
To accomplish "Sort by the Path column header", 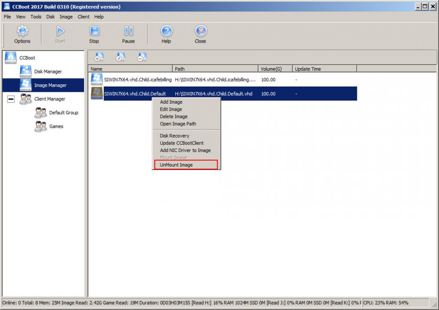I will pyautogui.click(x=215, y=69).
